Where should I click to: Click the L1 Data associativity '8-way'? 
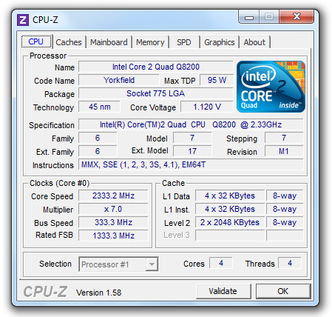285,196
